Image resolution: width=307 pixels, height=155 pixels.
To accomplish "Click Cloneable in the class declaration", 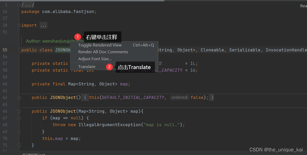I will click(x=212, y=50).
